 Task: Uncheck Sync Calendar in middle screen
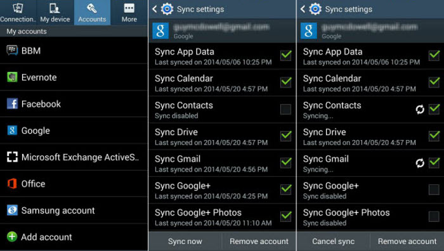click(285, 82)
